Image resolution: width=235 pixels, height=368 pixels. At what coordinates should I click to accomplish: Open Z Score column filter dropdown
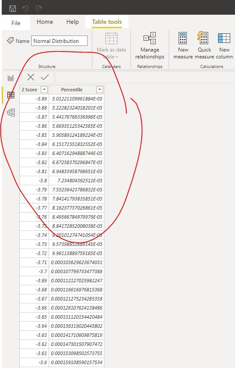coord(44,90)
